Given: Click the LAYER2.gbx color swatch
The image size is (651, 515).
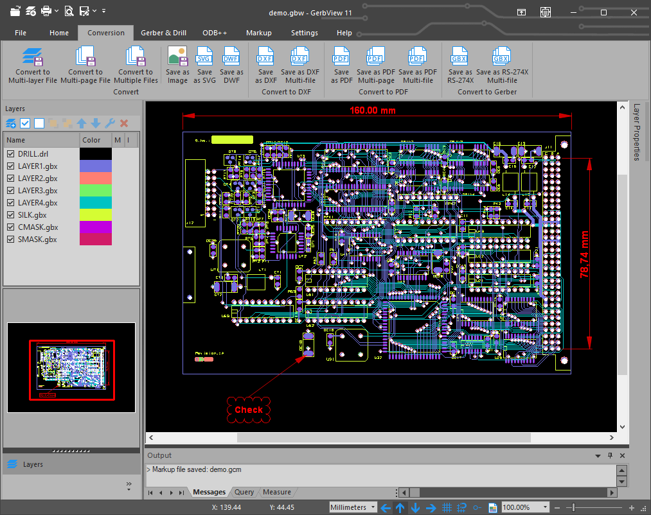Looking at the screenshot, I should point(95,179).
